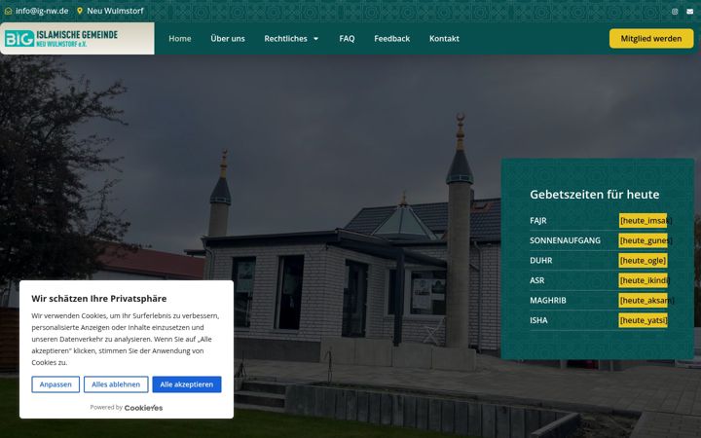Open the Feedback page
Screen dimensions: 701x438
[x=392, y=38]
